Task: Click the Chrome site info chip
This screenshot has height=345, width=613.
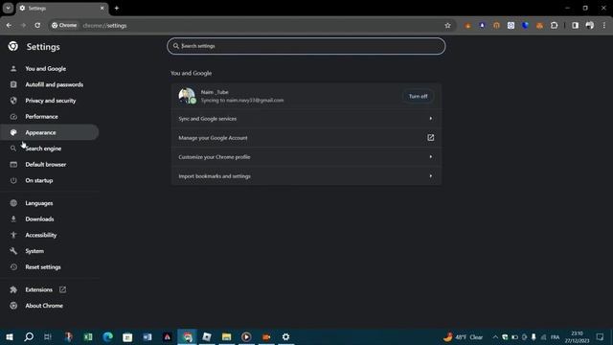Action: click(64, 26)
